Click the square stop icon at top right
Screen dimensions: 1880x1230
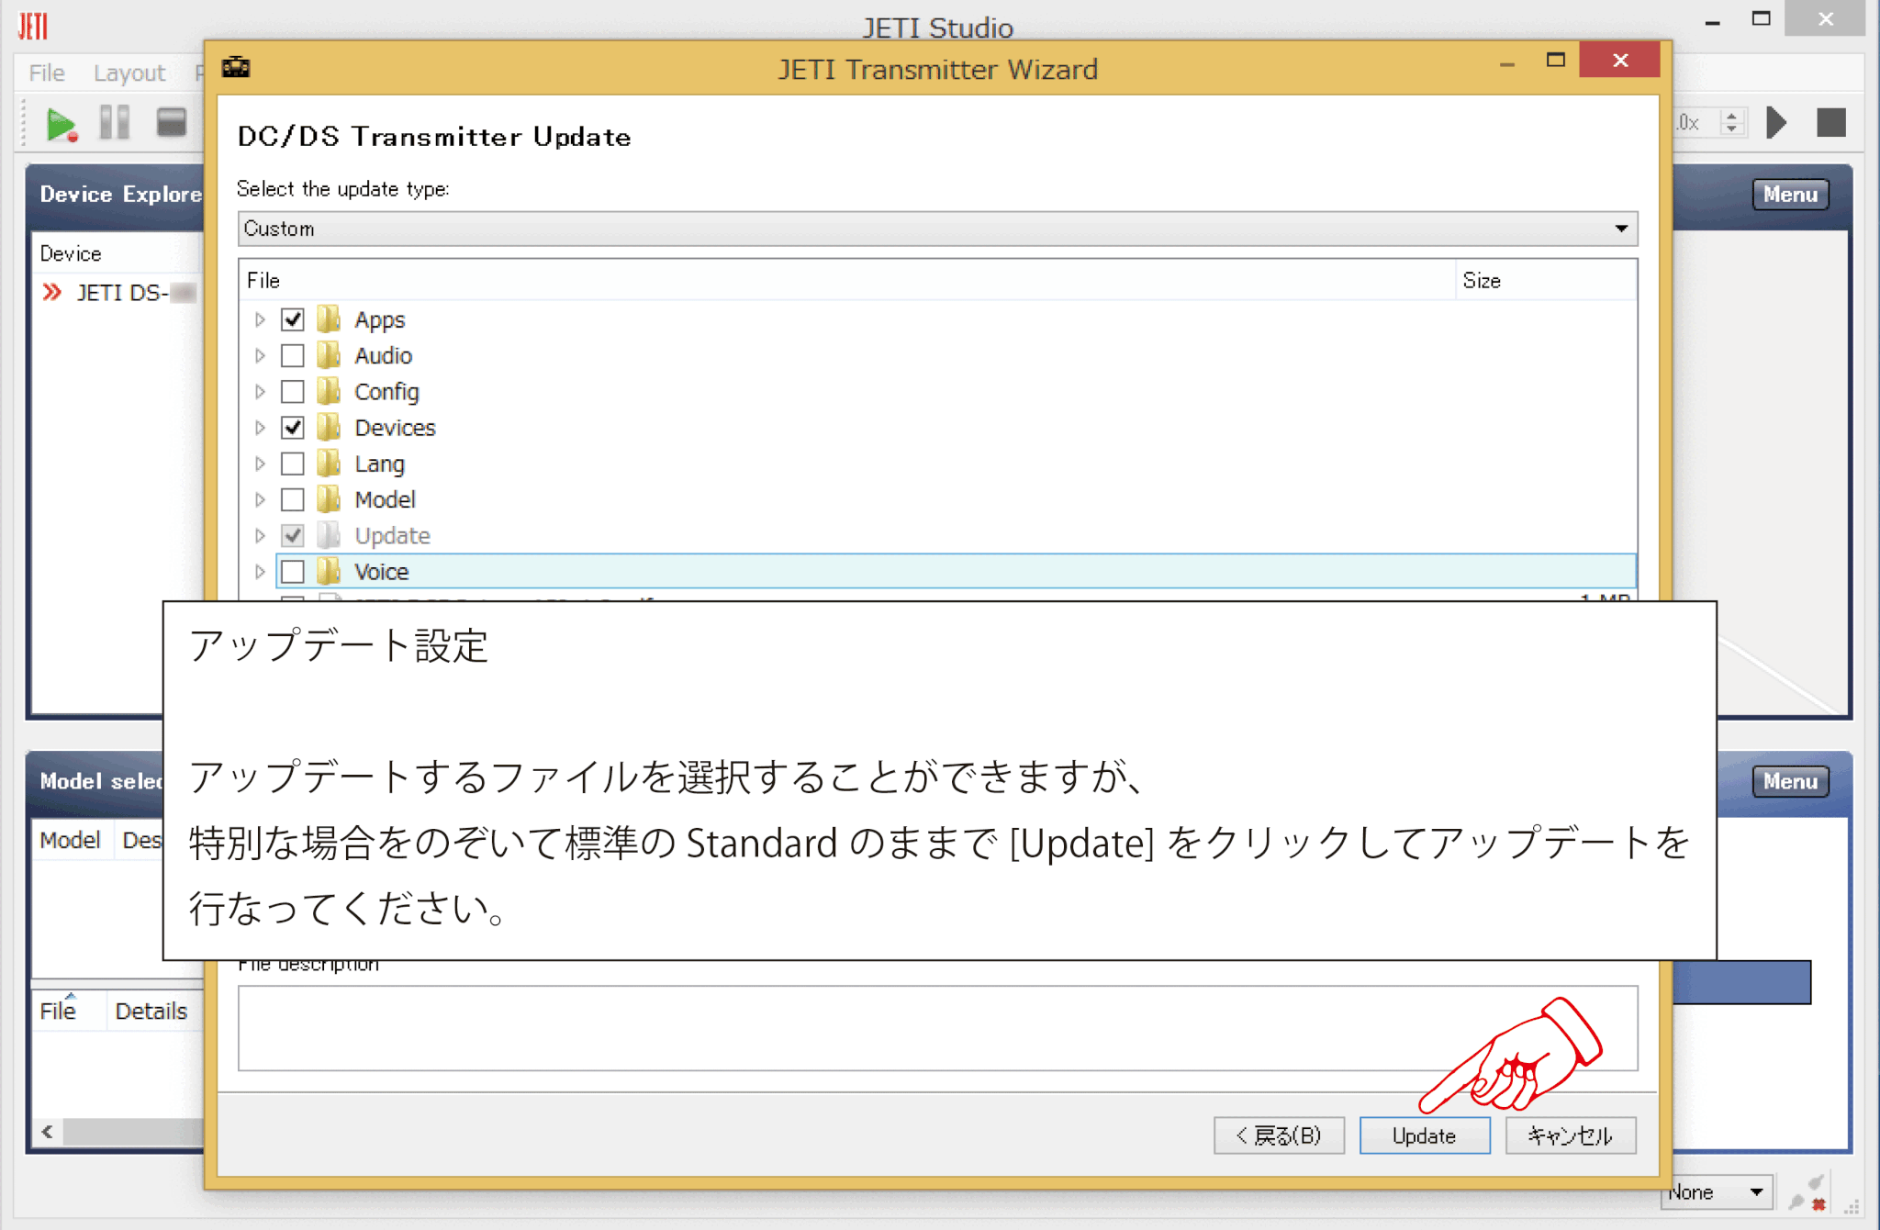click(1831, 122)
